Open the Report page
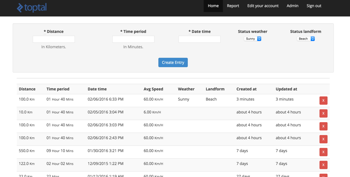350x177 pixels. [233, 6]
